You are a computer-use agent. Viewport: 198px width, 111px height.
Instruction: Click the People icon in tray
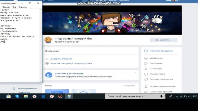(170, 97)
